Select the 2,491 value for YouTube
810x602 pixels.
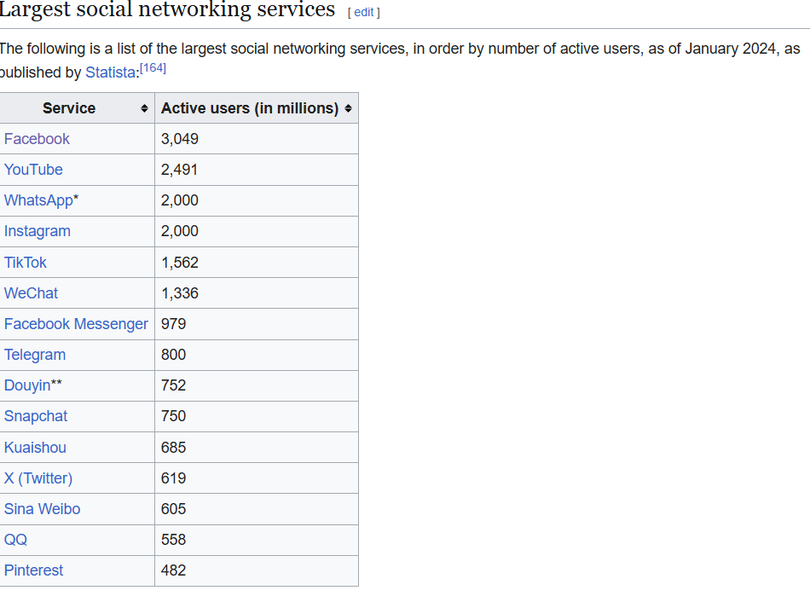click(179, 170)
